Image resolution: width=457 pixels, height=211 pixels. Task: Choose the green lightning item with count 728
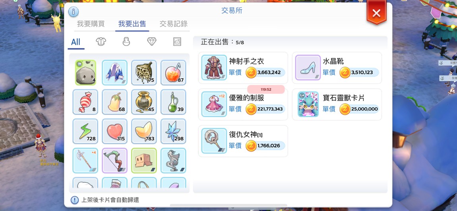pyautogui.click(x=85, y=132)
